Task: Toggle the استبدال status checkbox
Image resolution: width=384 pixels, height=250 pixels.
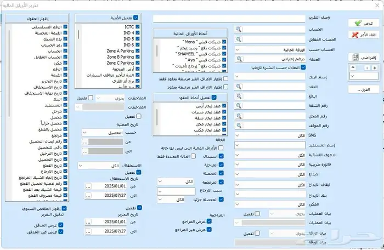Action: coord(221,156)
